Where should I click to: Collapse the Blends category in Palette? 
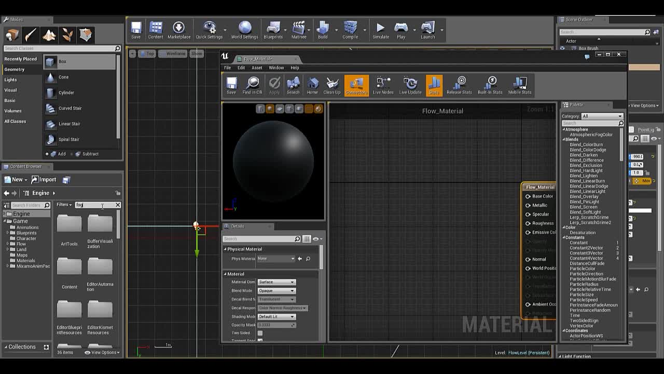564,140
